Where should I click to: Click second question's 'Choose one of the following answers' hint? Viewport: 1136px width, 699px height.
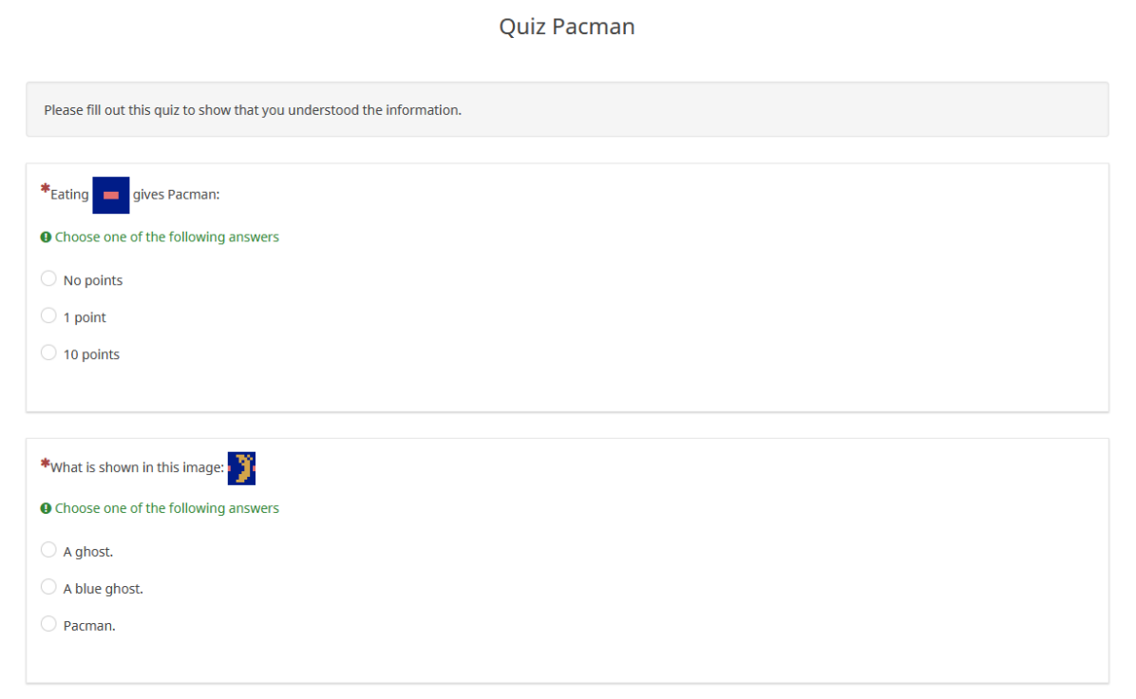coord(167,509)
